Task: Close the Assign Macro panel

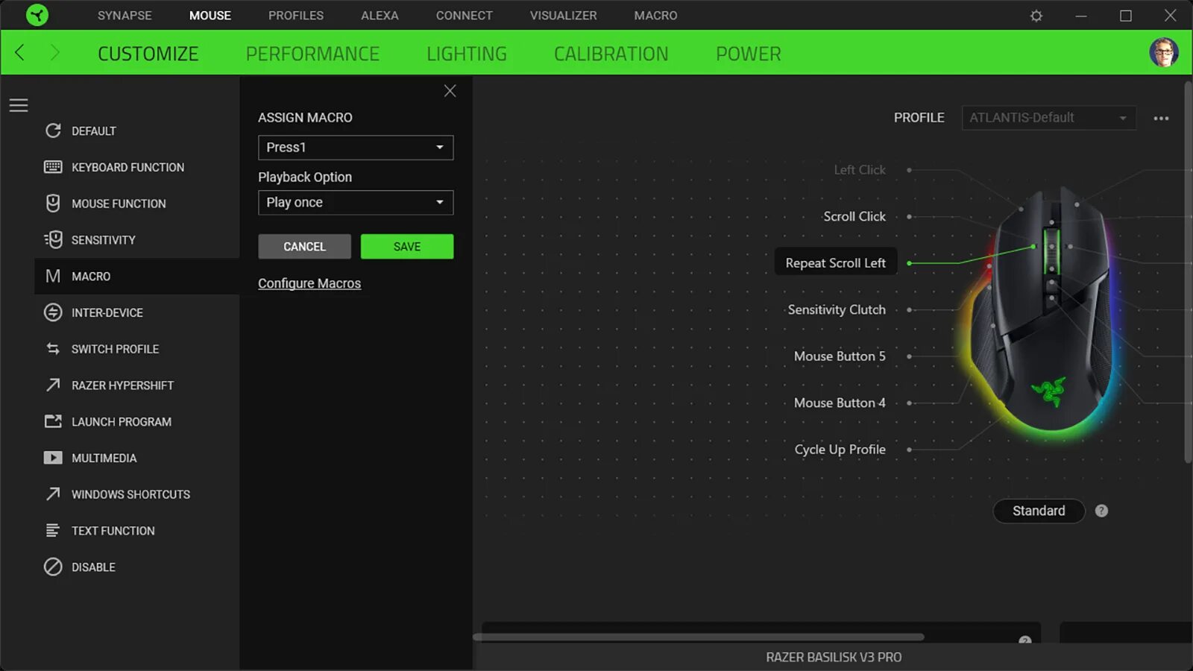Action: click(x=450, y=91)
